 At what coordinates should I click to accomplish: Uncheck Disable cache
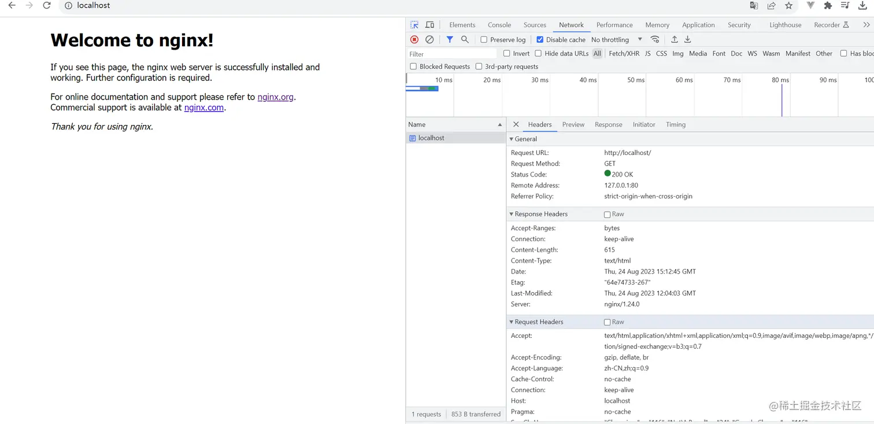pyautogui.click(x=540, y=39)
